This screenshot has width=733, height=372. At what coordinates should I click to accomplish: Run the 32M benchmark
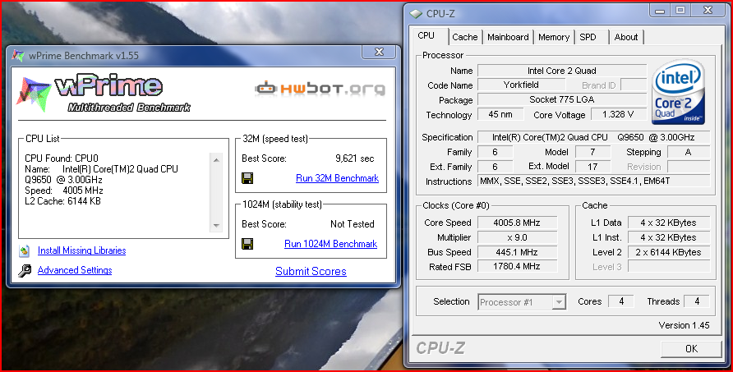pos(337,178)
